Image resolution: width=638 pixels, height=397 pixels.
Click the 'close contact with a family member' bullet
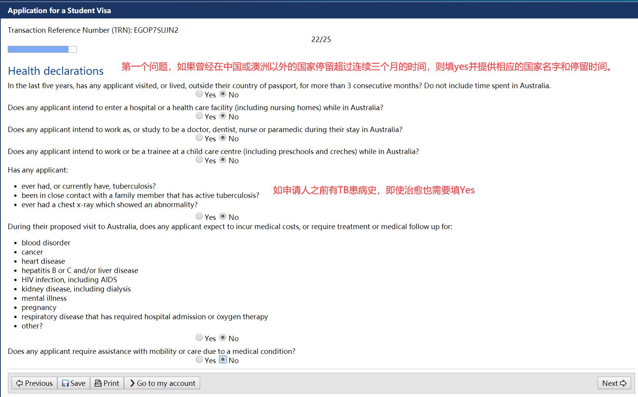(x=140, y=195)
